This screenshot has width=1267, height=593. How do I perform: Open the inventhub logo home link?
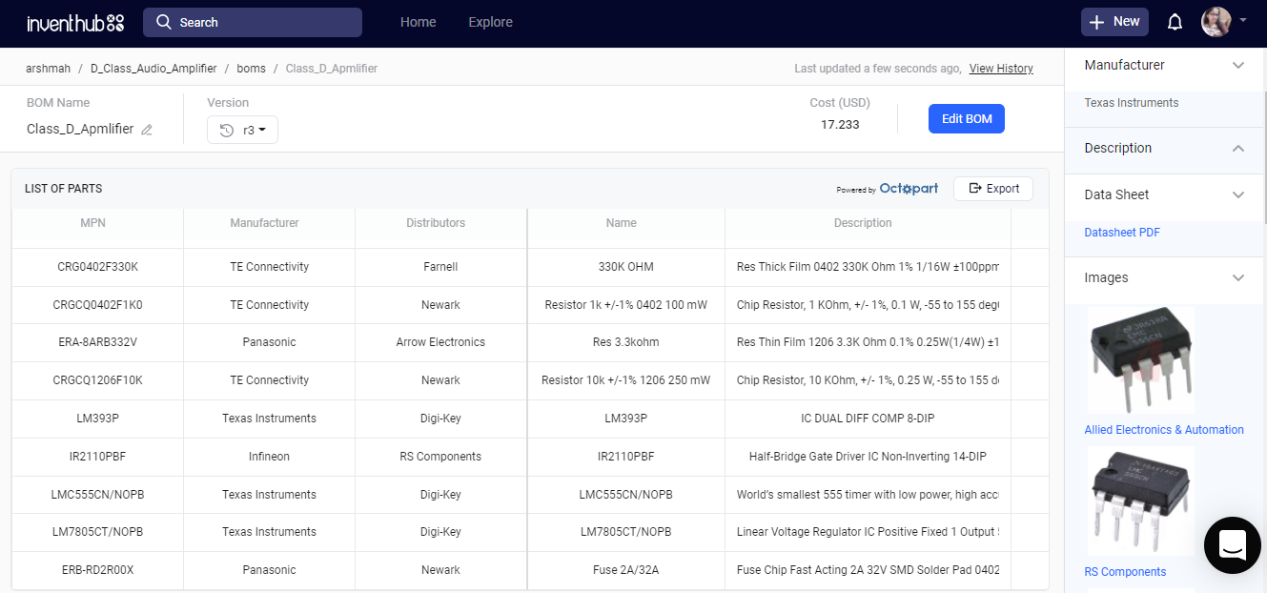pyautogui.click(x=75, y=22)
